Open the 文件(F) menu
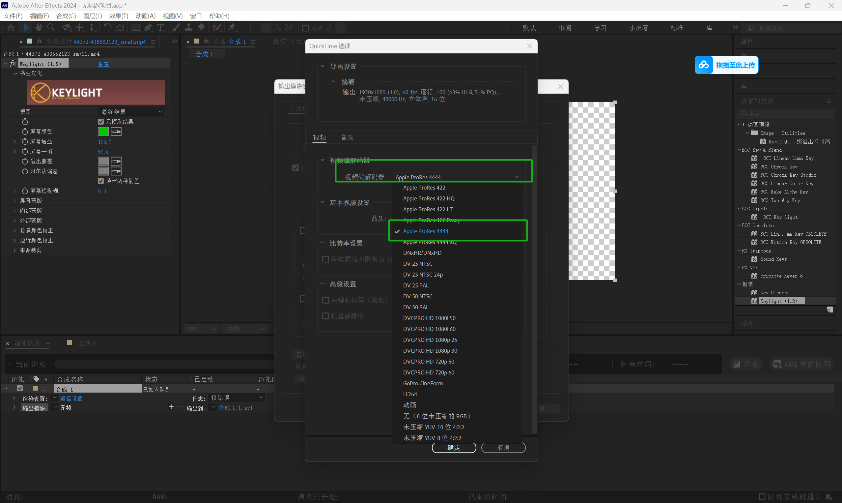Image resolution: width=842 pixels, height=503 pixels. 13,16
